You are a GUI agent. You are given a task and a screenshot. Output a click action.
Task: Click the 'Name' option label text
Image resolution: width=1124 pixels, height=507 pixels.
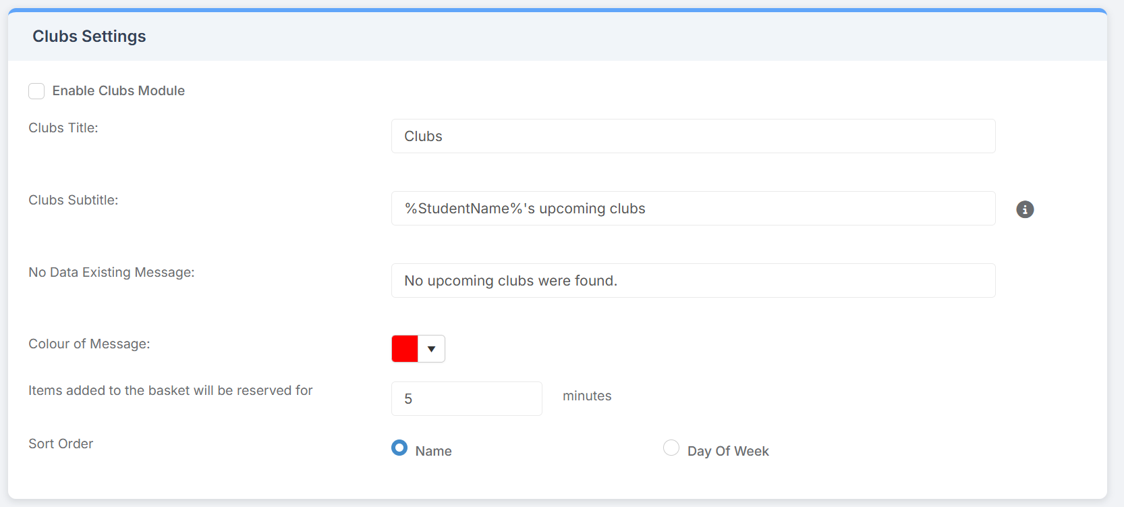tap(433, 451)
